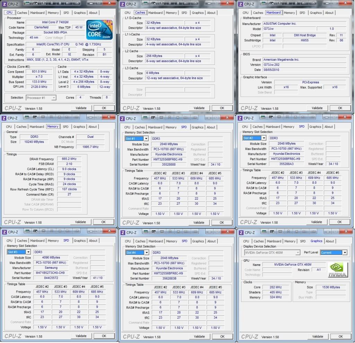The width and height of the screenshot is (355, 343).
Task: Click Validate in the CPU tab window
Action: 81,108
